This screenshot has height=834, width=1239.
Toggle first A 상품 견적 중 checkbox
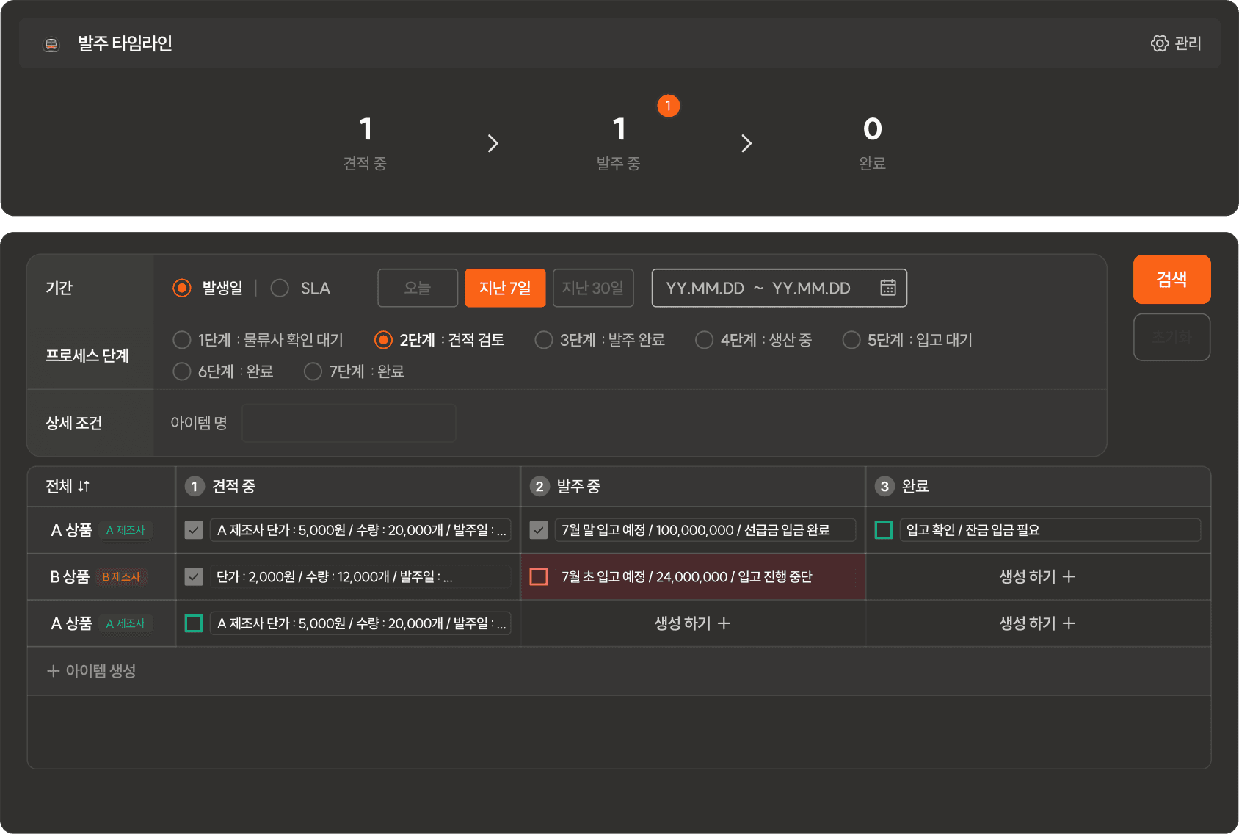[194, 530]
